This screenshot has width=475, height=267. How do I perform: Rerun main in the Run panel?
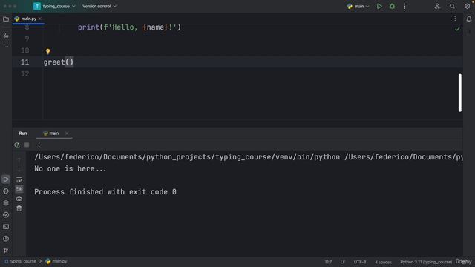[x=17, y=145]
